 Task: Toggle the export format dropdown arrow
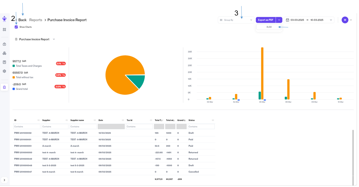[x=279, y=20]
